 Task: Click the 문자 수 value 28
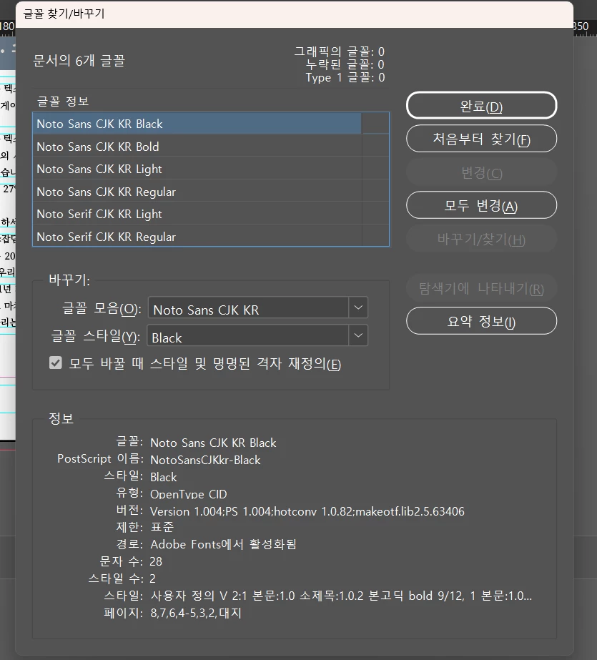156,561
